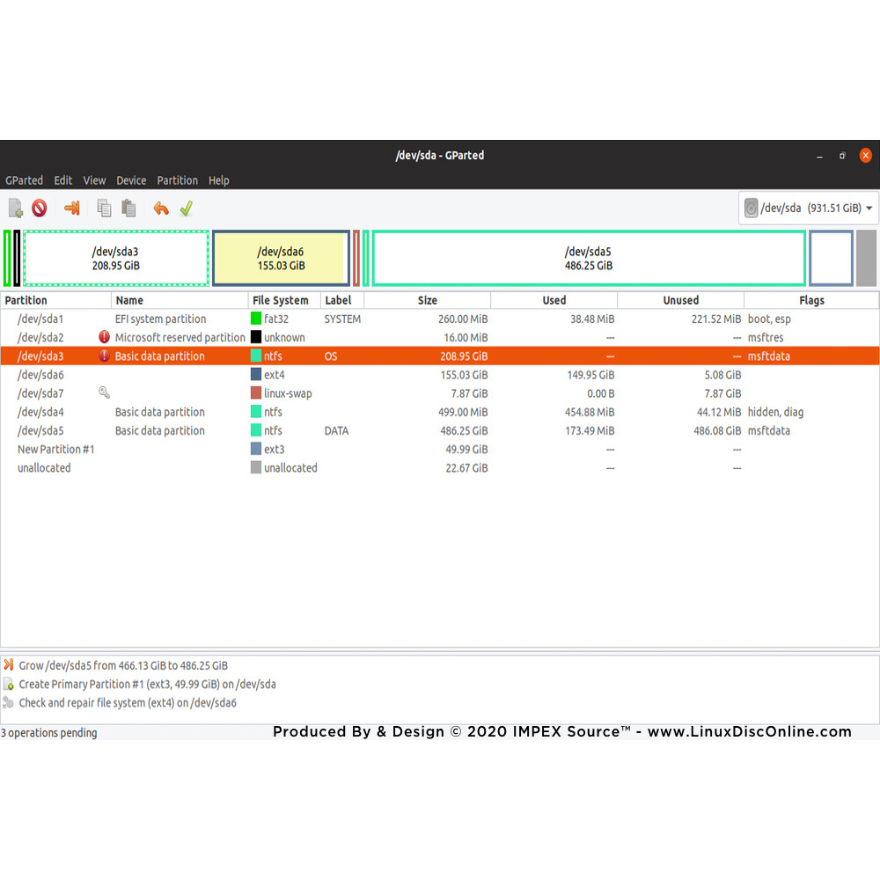Open the Partition menu
The width and height of the screenshot is (880, 880).
[177, 180]
